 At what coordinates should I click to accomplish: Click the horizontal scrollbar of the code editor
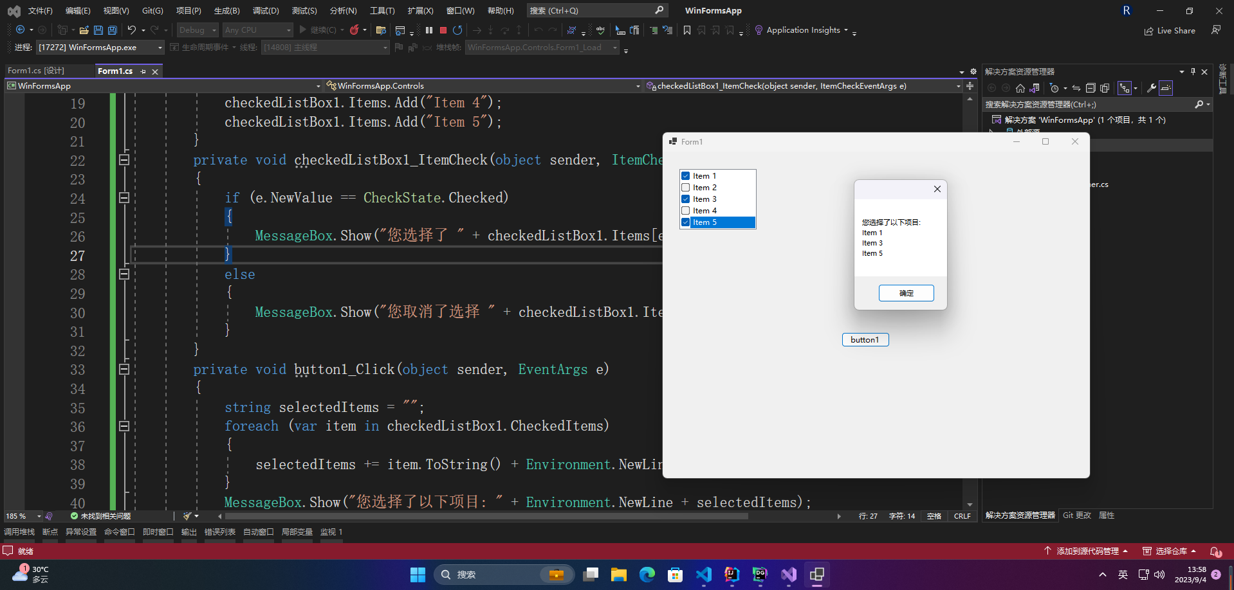click(486, 516)
